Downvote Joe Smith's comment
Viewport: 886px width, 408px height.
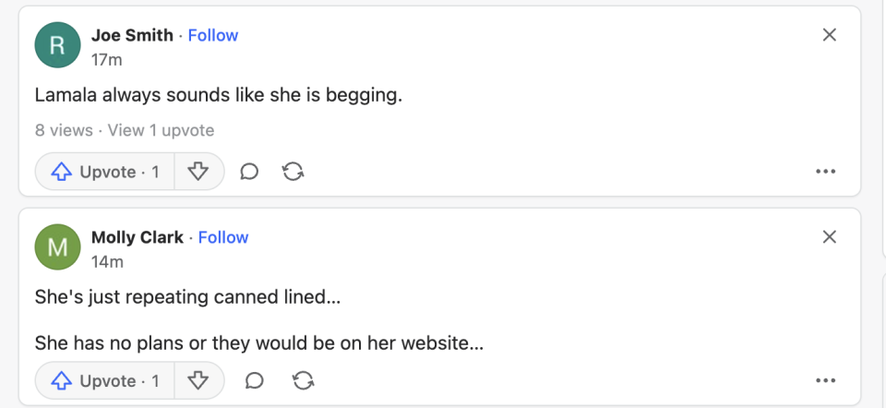(198, 172)
